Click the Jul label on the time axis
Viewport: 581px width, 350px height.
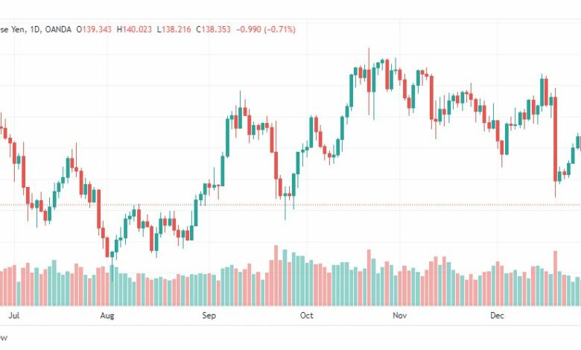pyautogui.click(x=14, y=316)
